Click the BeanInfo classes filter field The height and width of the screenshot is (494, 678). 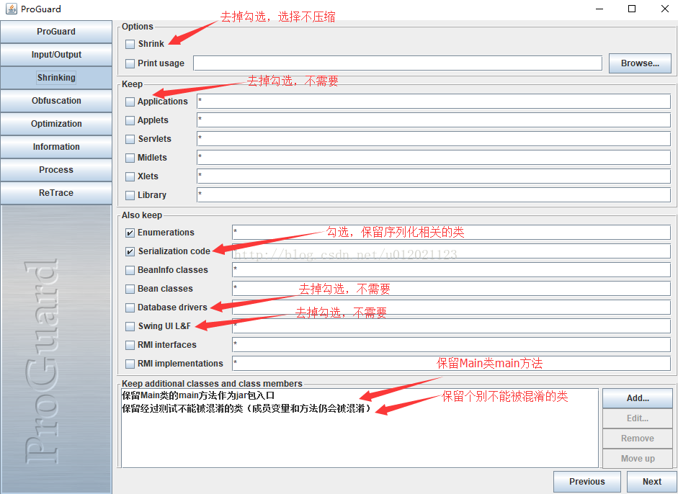coord(452,270)
